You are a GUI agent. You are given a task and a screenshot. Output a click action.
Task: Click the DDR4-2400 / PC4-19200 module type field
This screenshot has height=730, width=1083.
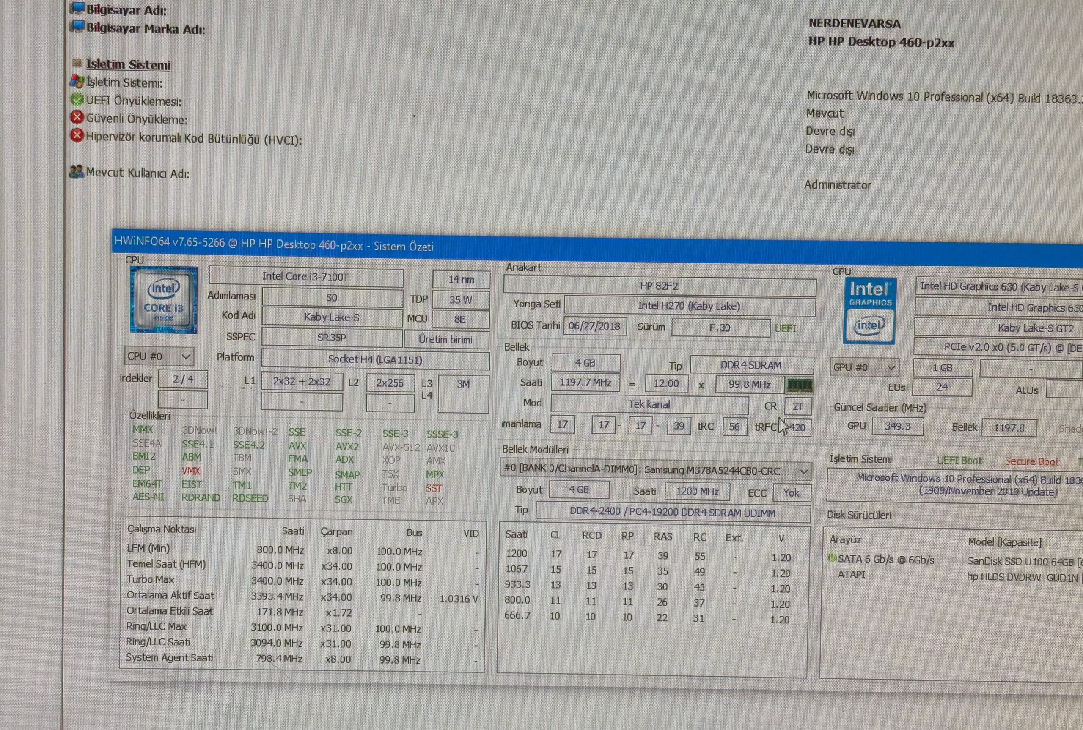coord(673,513)
